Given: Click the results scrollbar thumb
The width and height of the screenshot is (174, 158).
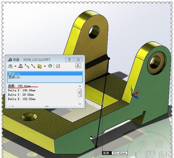Looking at the screenshot, I should pyautogui.click(x=80, y=93).
